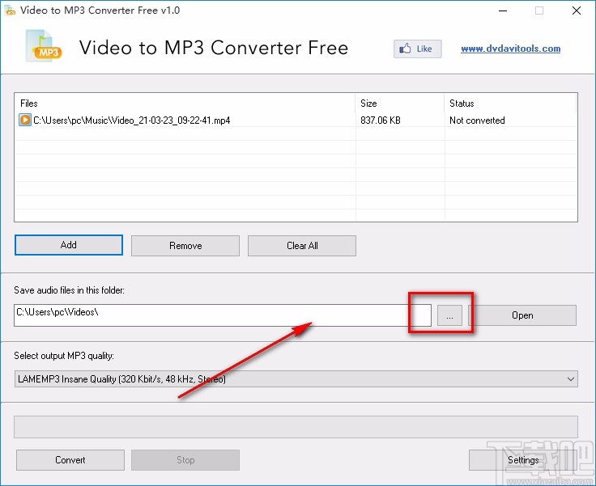Click the browse folder '...' button
This screenshot has width=596, height=486.
coord(449,315)
